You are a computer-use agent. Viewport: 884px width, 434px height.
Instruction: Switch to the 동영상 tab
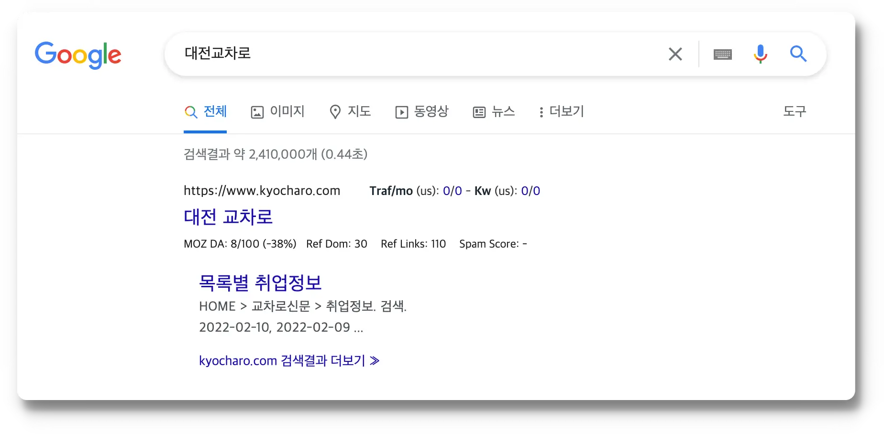[x=422, y=112]
